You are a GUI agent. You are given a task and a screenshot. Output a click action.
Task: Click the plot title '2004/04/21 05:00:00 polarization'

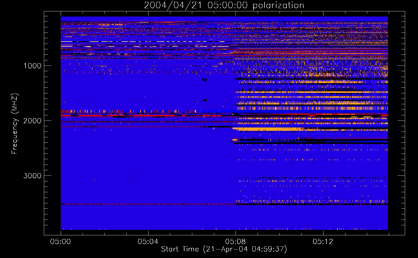(224, 5)
